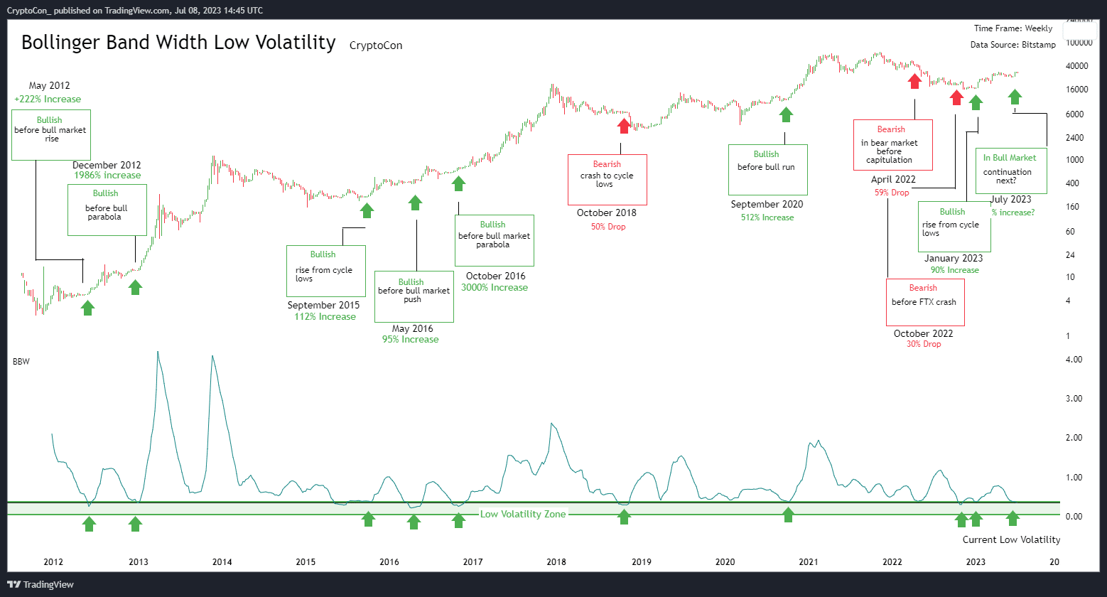Click the 2021 label on the time axis
Image resolution: width=1107 pixels, height=597 pixels.
click(x=809, y=561)
